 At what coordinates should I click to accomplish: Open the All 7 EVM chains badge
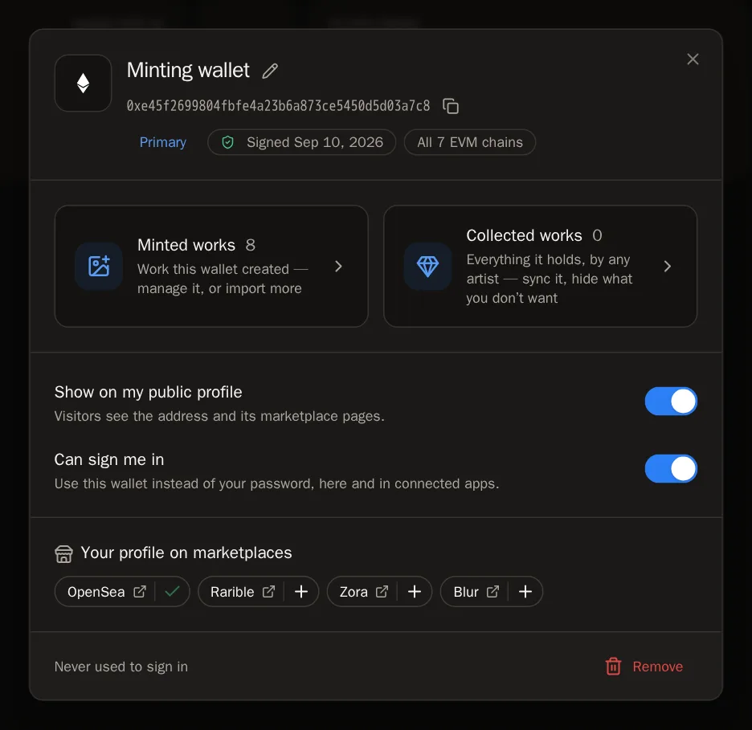(x=469, y=142)
